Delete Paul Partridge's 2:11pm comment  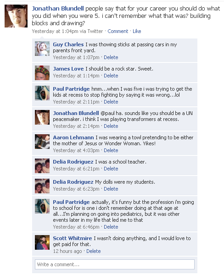click(x=111, y=102)
